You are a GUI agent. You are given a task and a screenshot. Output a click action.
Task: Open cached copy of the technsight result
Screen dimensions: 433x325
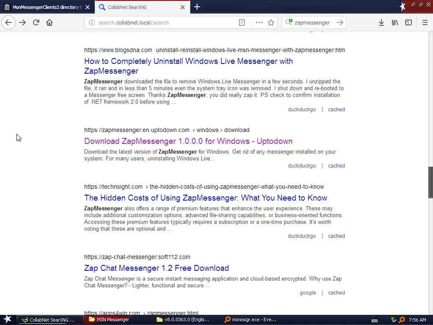pyautogui.click(x=336, y=236)
